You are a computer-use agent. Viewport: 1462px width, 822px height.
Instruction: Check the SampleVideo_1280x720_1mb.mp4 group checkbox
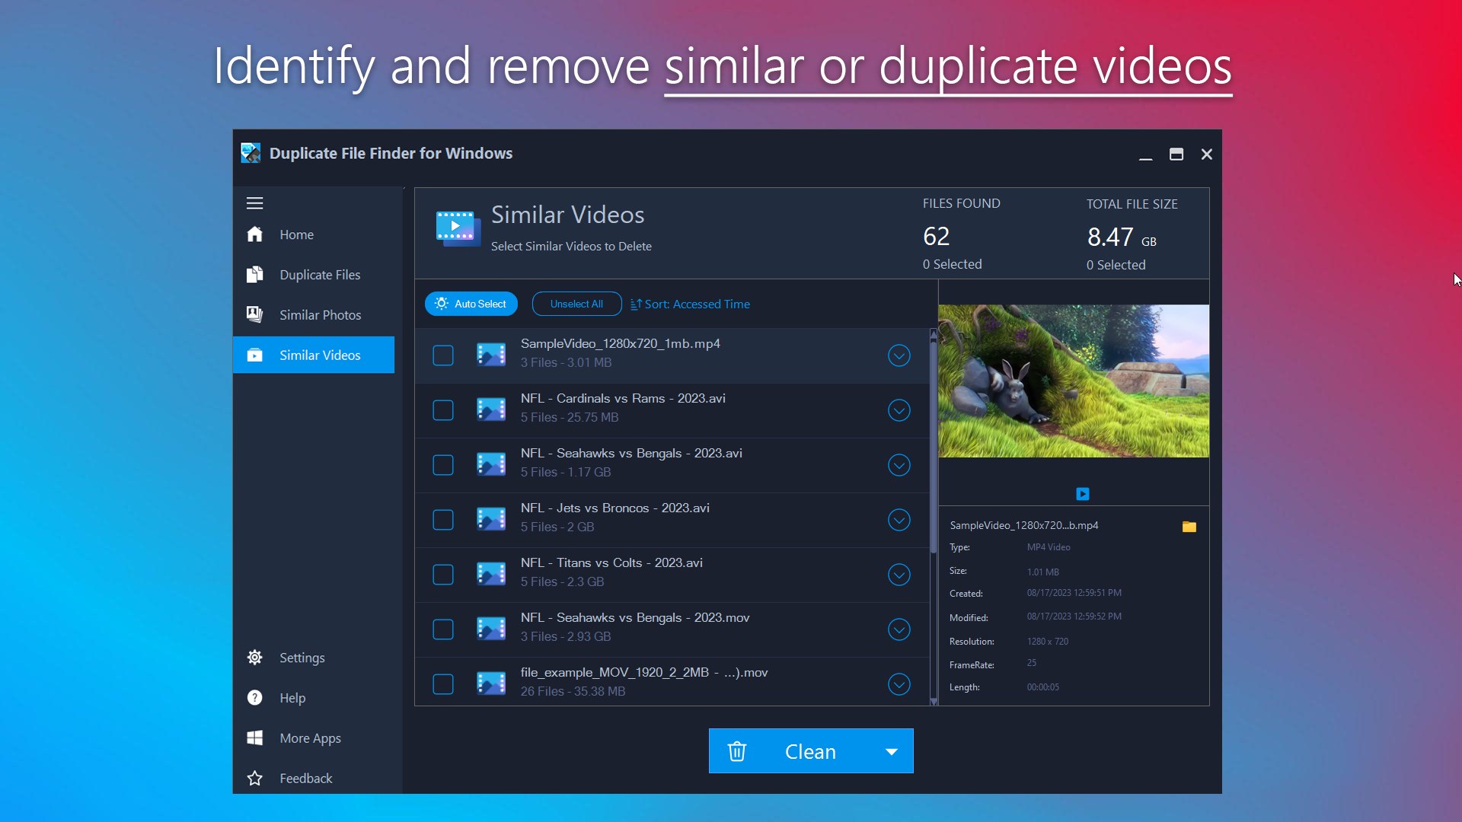(443, 355)
